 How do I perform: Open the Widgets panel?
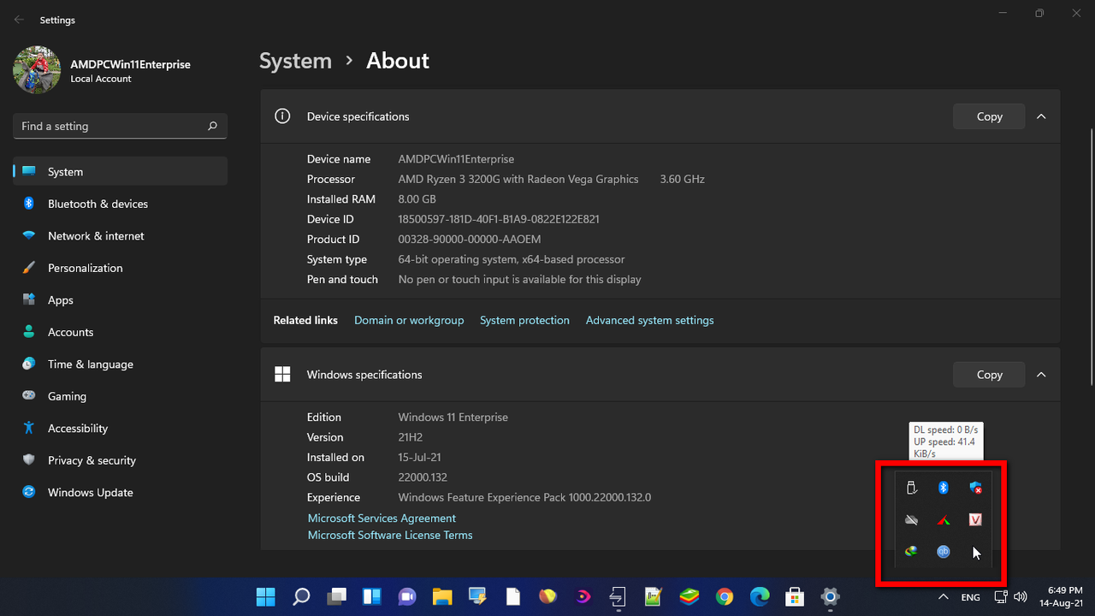(x=372, y=596)
